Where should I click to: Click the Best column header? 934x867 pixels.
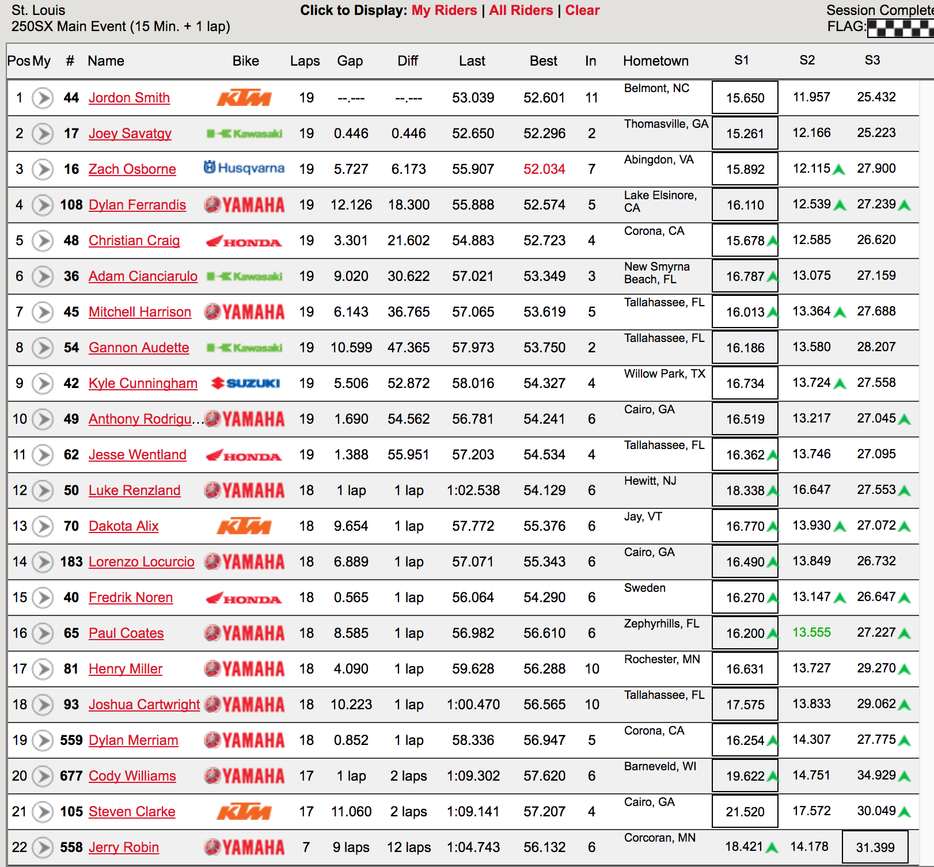click(544, 61)
